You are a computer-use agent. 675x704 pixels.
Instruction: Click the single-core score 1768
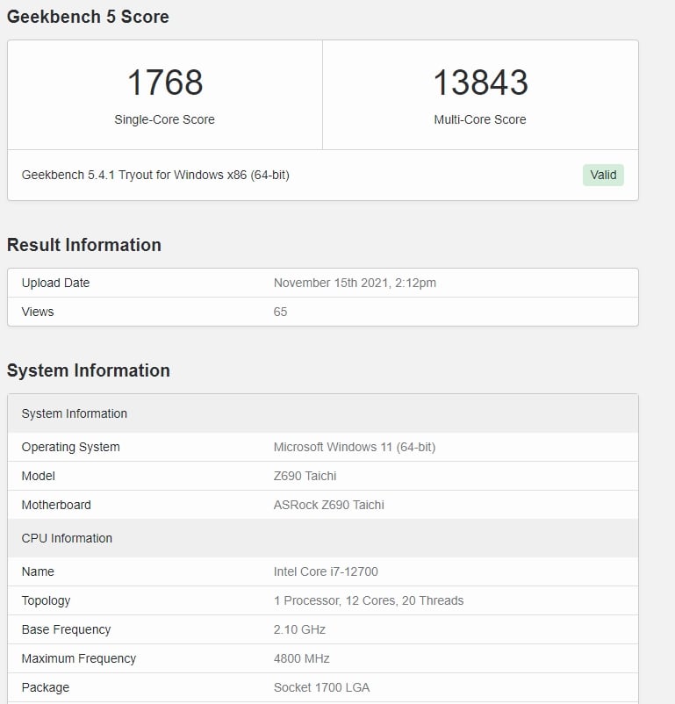pos(165,83)
